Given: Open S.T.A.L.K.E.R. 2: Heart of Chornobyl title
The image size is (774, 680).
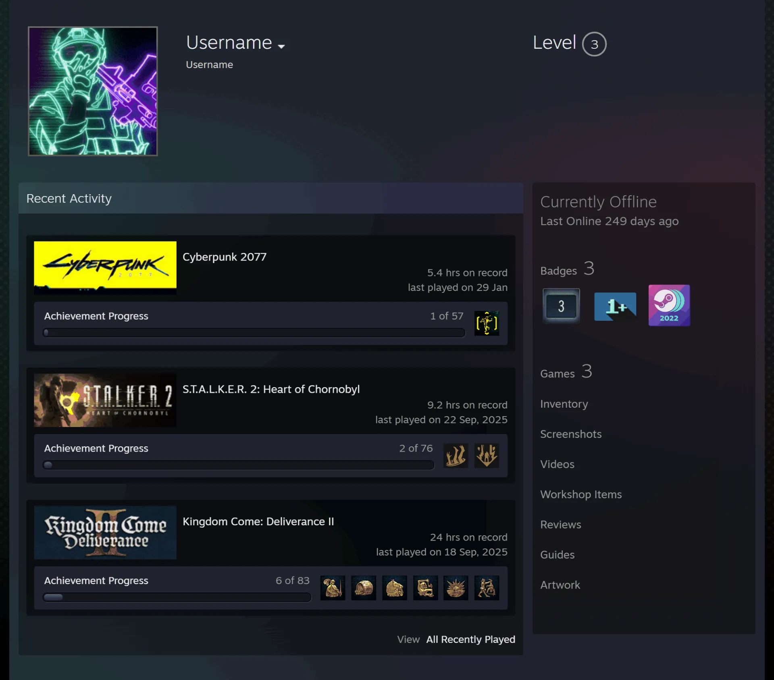Looking at the screenshot, I should (271, 389).
